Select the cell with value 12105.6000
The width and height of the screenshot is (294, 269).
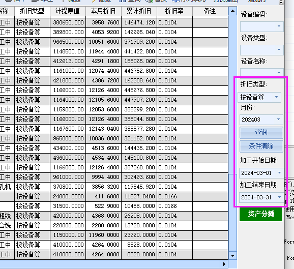103,100
